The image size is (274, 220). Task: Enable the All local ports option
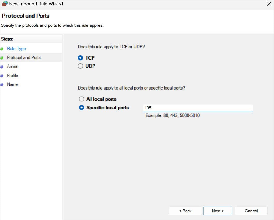point(81,99)
